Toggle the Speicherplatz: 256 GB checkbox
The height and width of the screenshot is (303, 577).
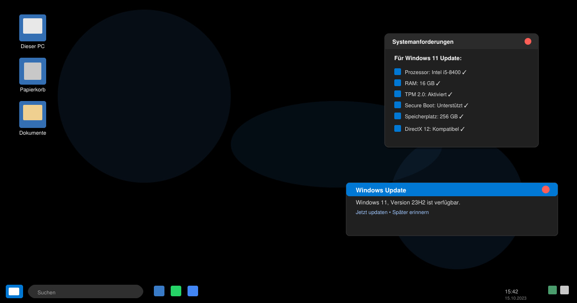click(x=398, y=116)
